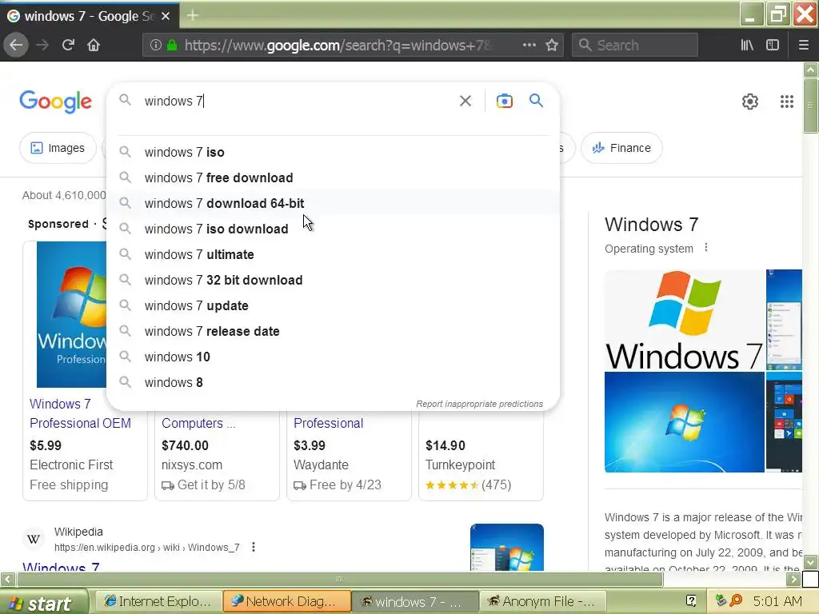Click the Waydante seller name
The image size is (819, 614).
(x=321, y=464)
